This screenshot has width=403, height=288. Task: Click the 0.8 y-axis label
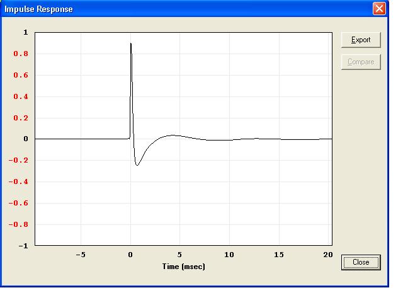(x=21, y=54)
